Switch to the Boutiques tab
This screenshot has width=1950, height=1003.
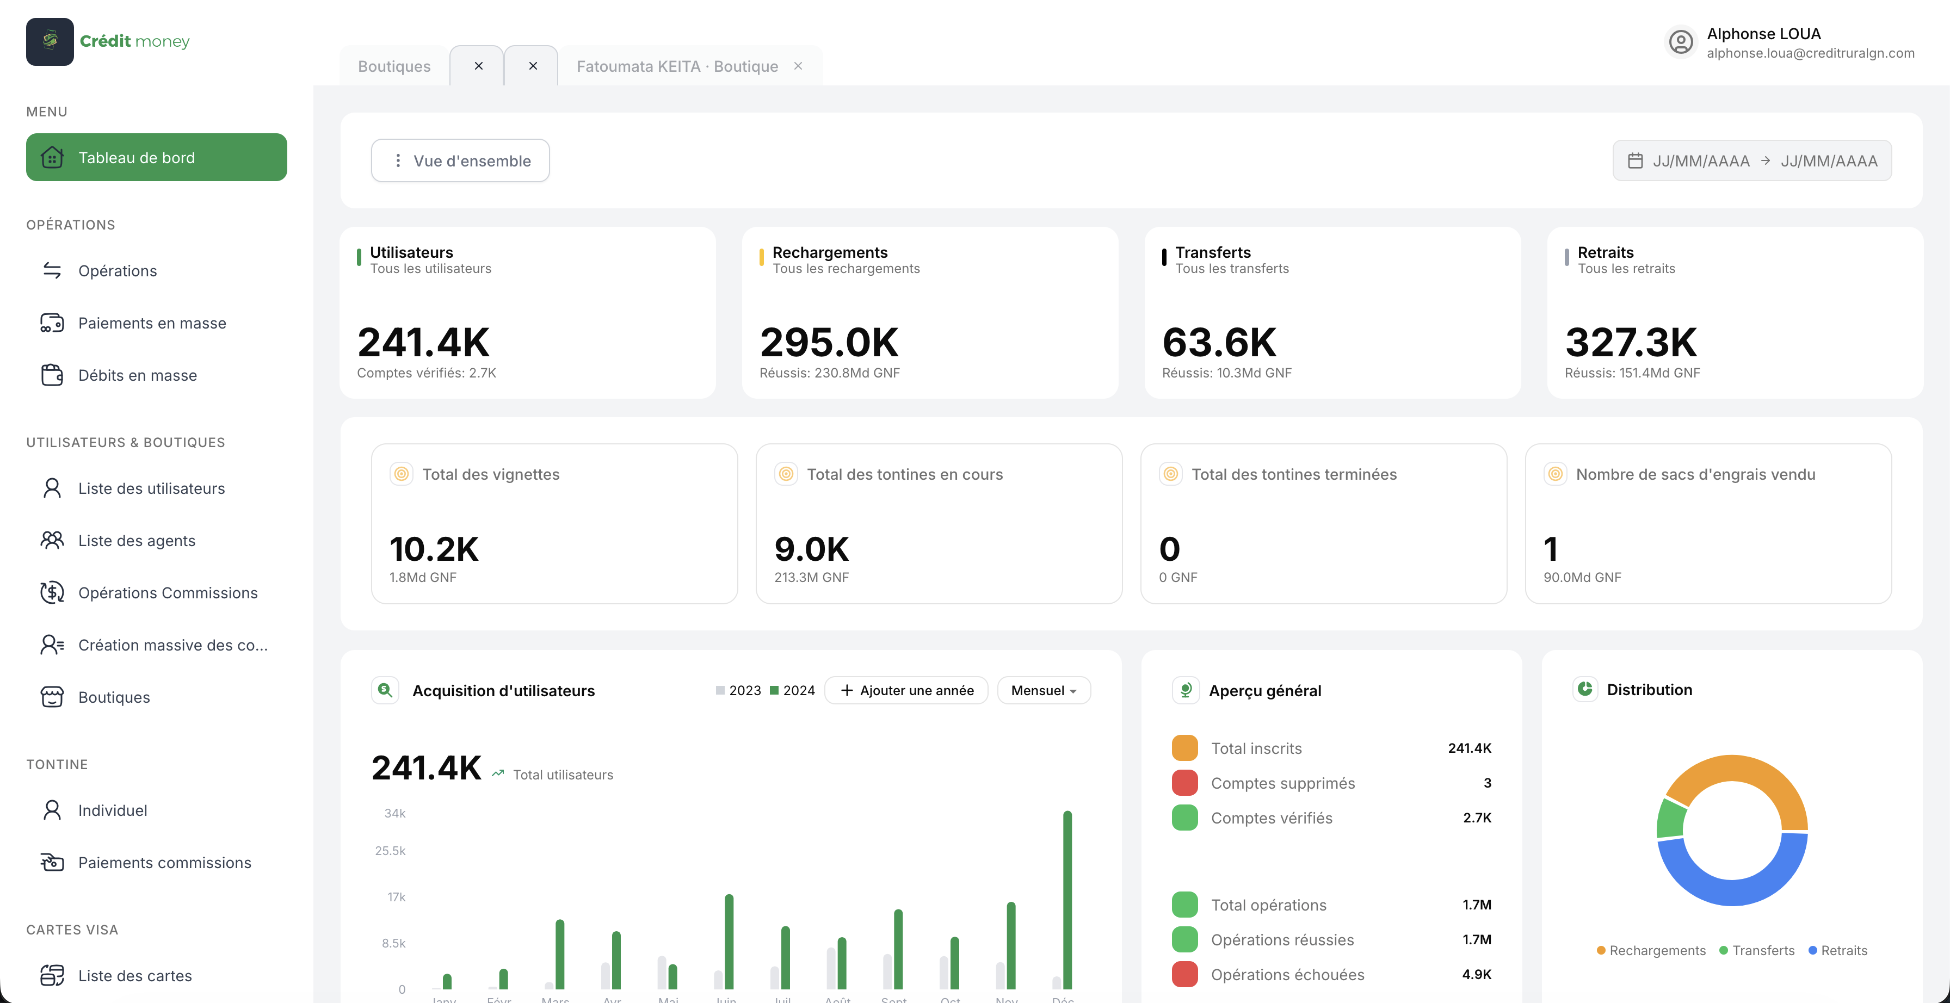pos(393,66)
